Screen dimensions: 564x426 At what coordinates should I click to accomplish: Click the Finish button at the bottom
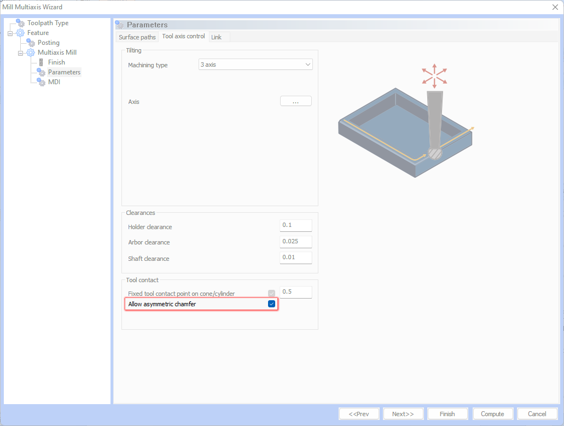[447, 414]
